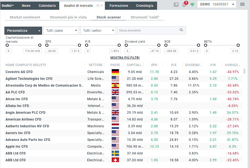Viewport: 250px width, 168px height.
Task: Click German flag in Covestro row
Action: 115,72
